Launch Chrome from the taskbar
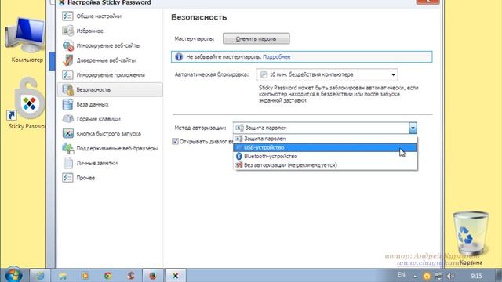This screenshot has width=502, height=282. pos(108,276)
